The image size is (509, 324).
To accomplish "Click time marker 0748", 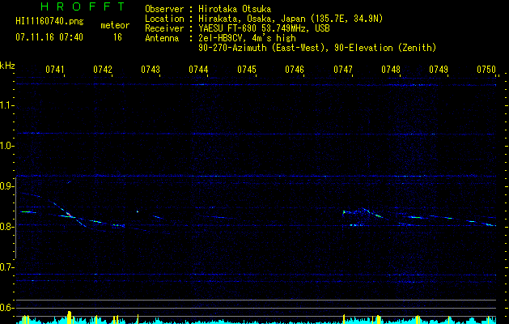I will 391,70.
